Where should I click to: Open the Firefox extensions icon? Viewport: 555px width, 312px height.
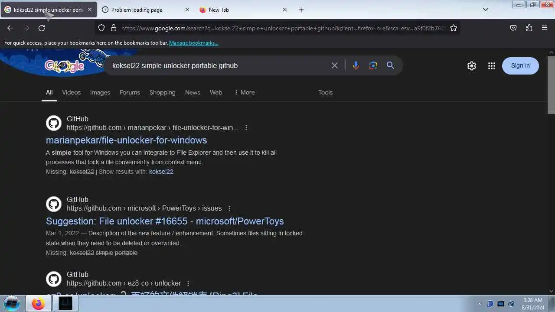click(529, 28)
